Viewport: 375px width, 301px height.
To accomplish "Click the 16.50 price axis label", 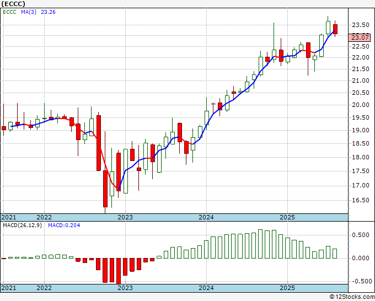I will [361, 200].
